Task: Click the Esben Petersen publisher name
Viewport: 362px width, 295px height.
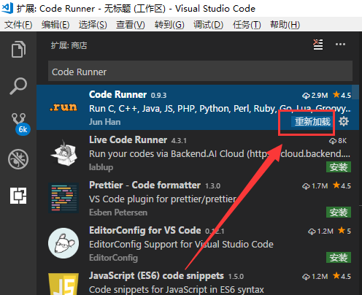Action: 118,212
